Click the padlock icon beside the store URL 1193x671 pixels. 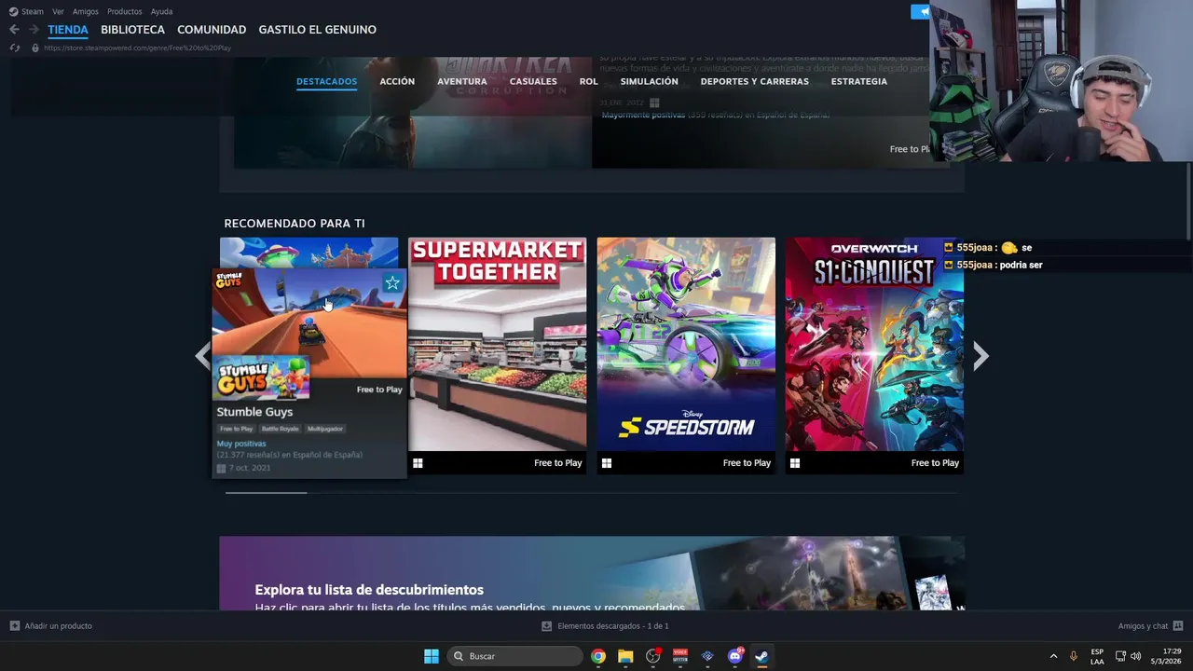pos(35,48)
